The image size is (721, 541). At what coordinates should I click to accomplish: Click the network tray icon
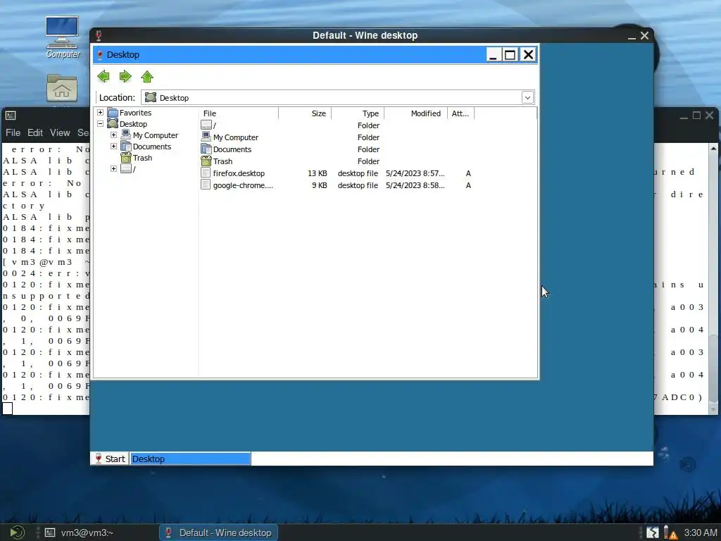(x=653, y=533)
